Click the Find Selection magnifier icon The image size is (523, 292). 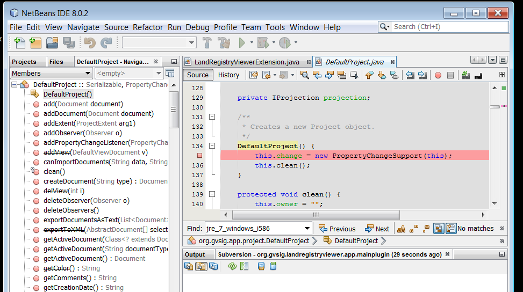[x=305, y=75]
